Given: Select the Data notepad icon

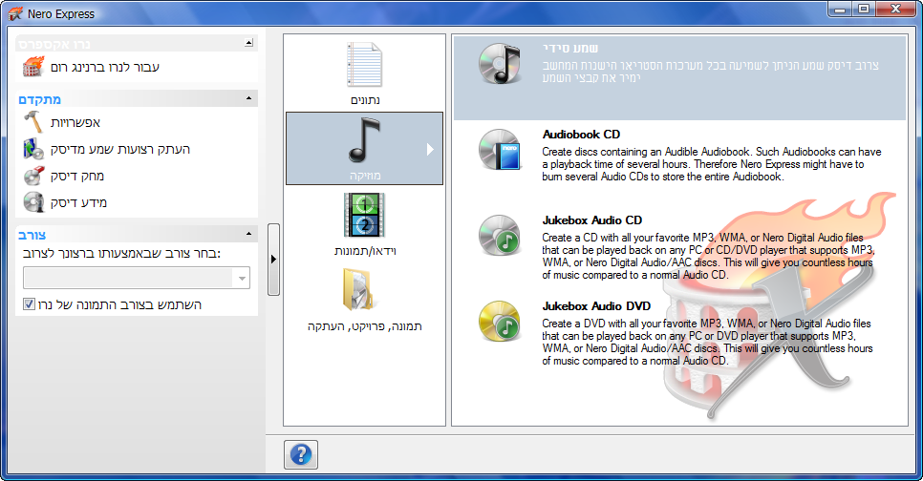Looking at the screenshot, I should 364,65.
